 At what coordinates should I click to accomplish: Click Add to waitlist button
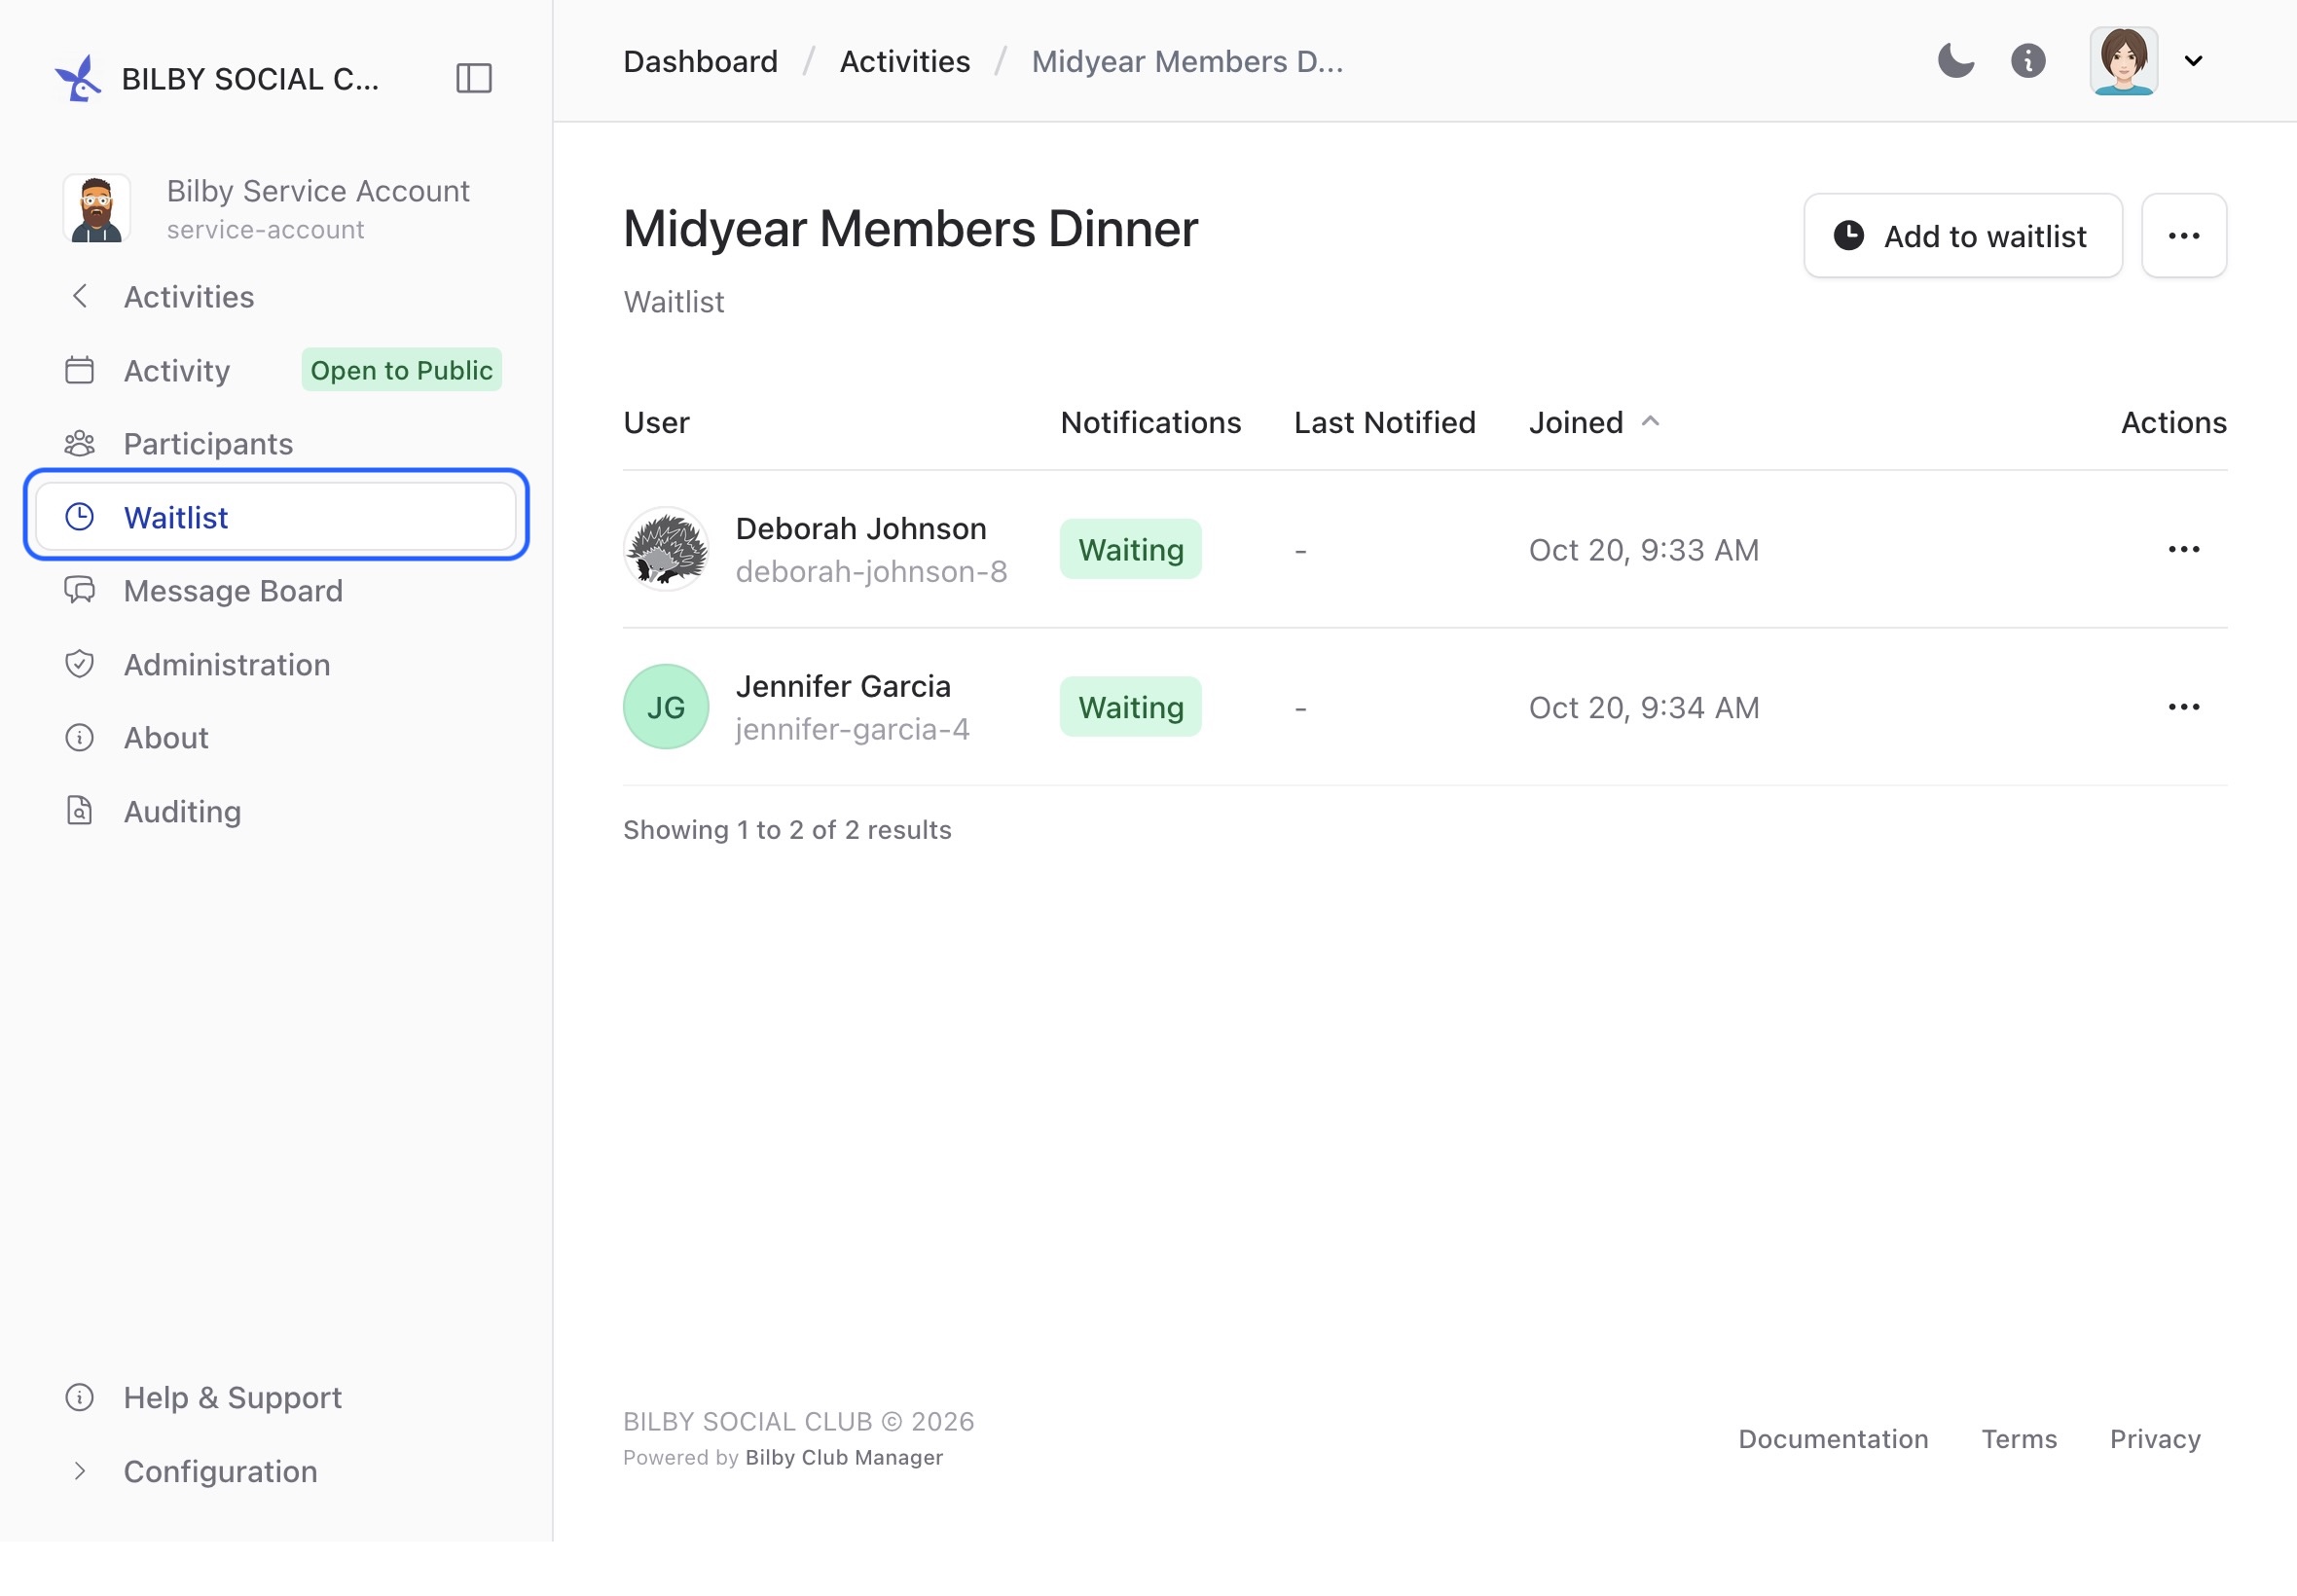click(x=1962, y=236)
